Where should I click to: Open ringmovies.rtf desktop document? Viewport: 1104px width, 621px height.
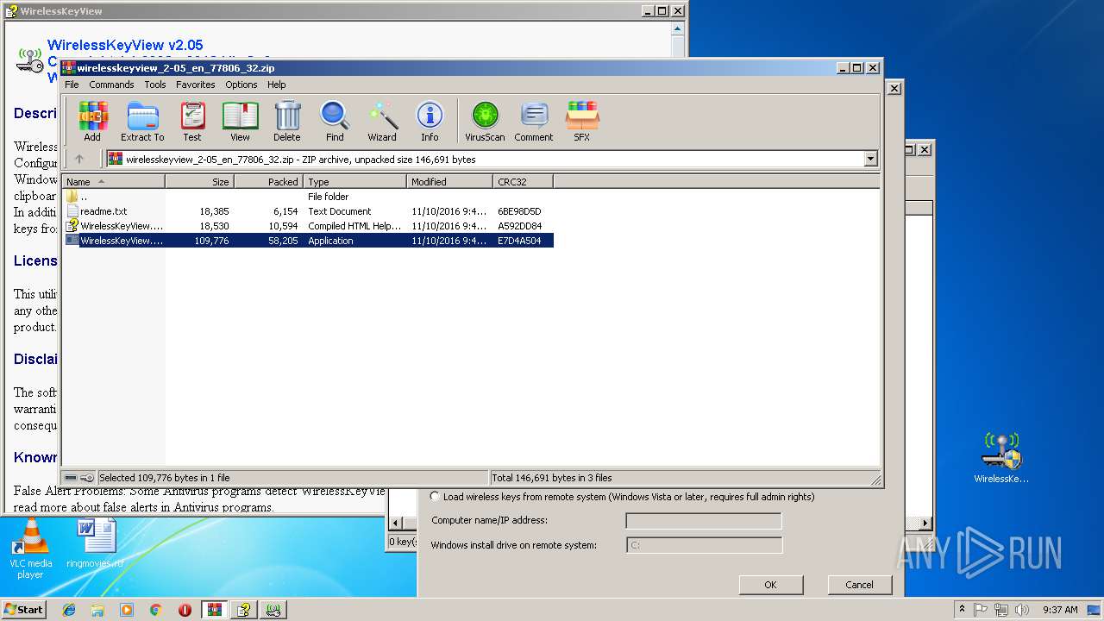95,543
